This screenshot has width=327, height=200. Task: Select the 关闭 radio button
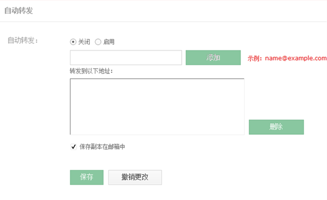73,42
